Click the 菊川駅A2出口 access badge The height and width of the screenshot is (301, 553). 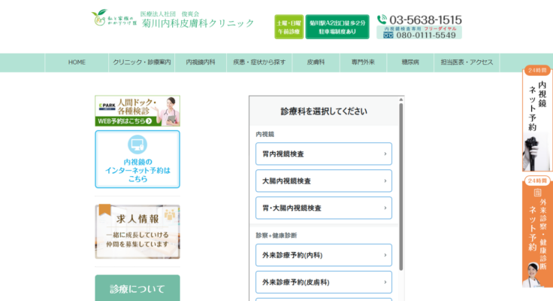337,26
